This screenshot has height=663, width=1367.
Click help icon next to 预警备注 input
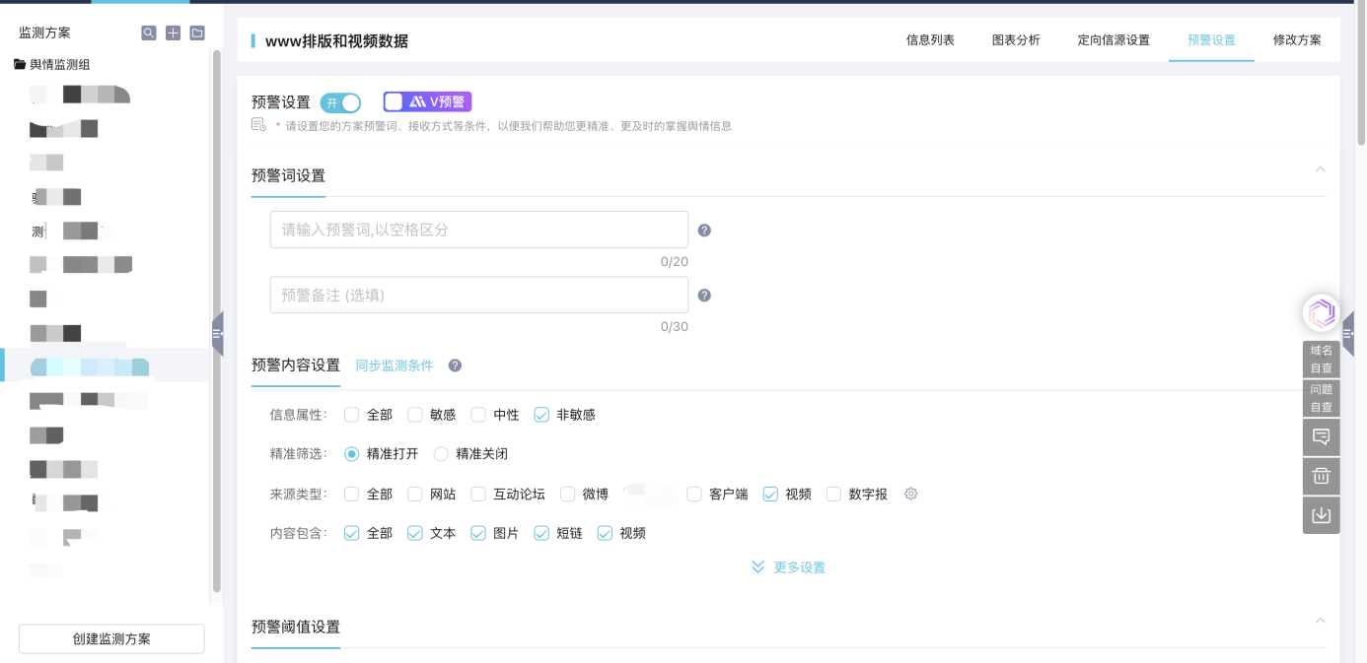click(704, 296)
